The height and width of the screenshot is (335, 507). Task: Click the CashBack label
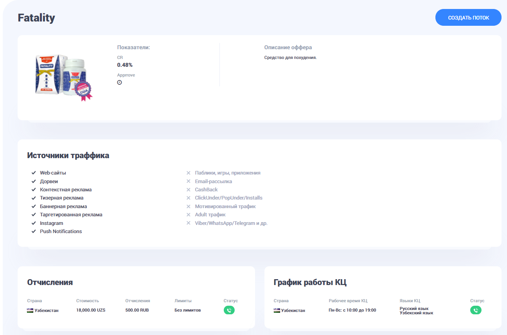(x=206, y=190)
